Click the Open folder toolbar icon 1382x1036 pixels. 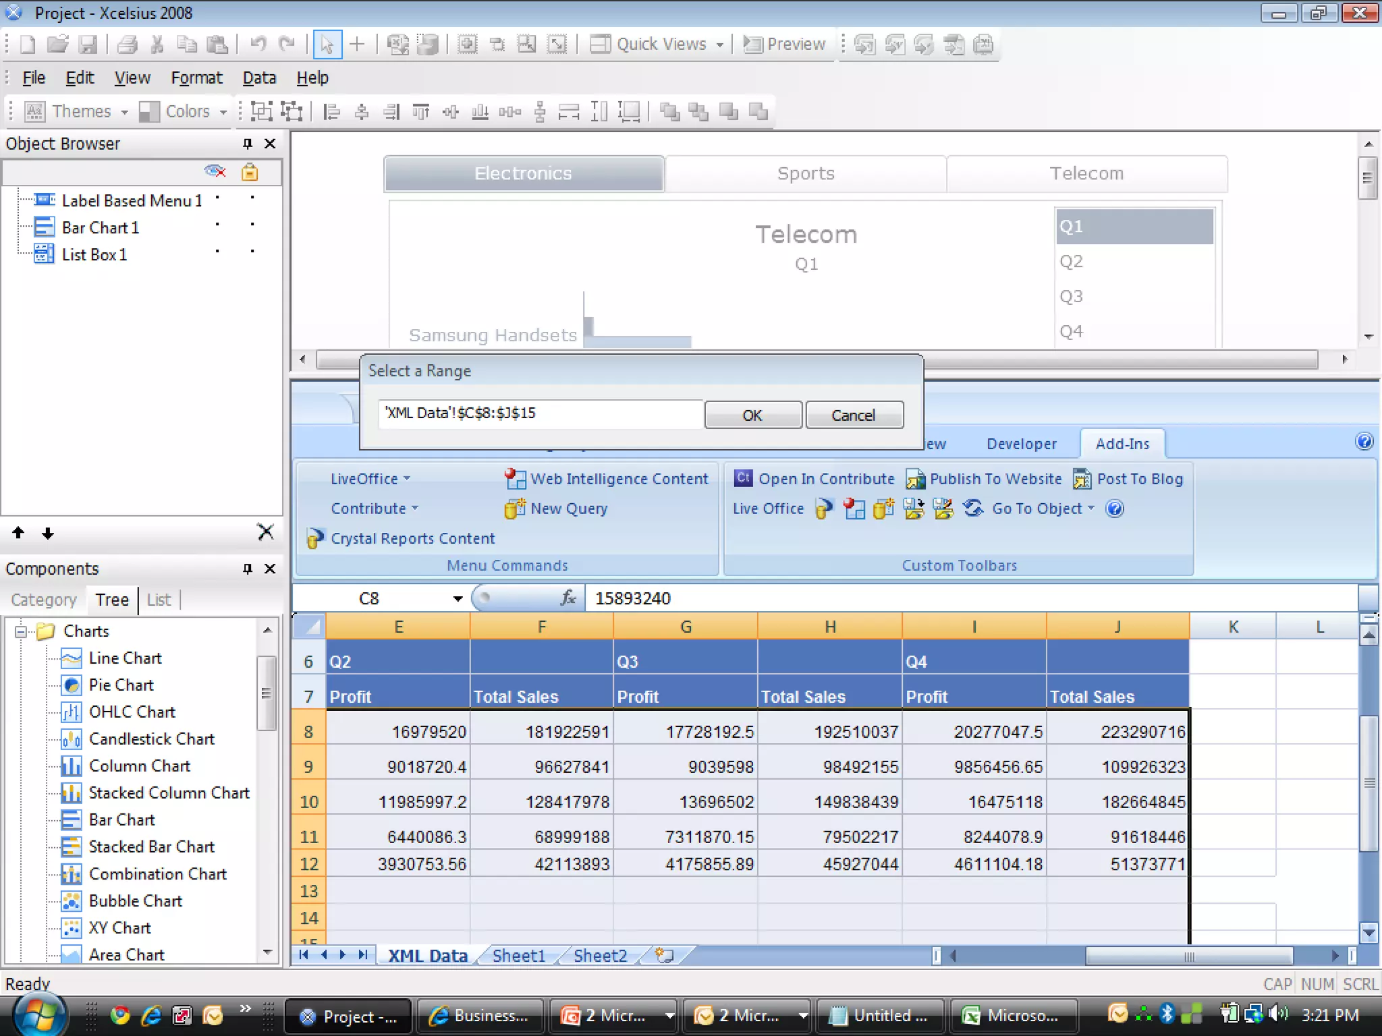(57, 45)
